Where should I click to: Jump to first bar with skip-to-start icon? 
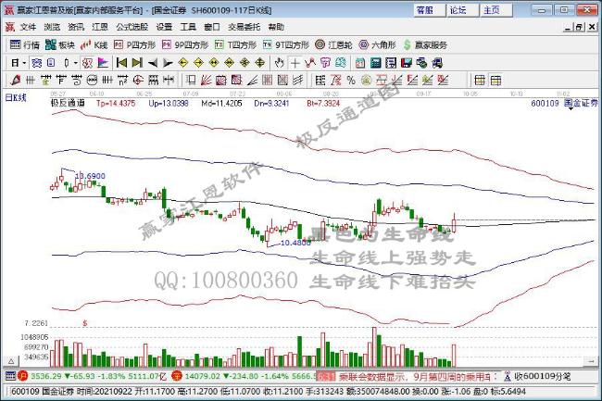point(121,63)
